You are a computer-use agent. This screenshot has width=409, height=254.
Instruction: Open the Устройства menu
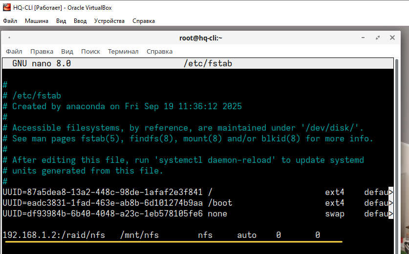109,21
